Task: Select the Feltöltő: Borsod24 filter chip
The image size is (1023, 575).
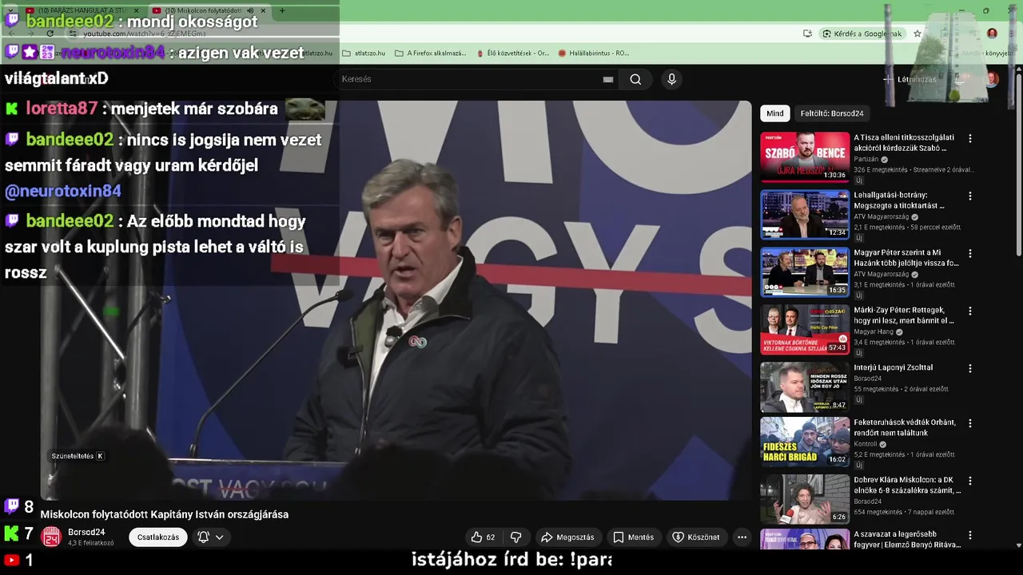Action: coord(832,113)
